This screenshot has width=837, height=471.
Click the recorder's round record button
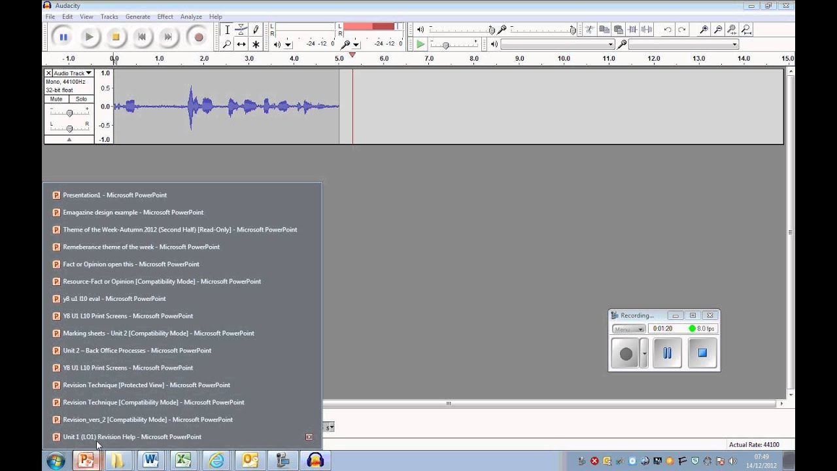click(626, 353)
